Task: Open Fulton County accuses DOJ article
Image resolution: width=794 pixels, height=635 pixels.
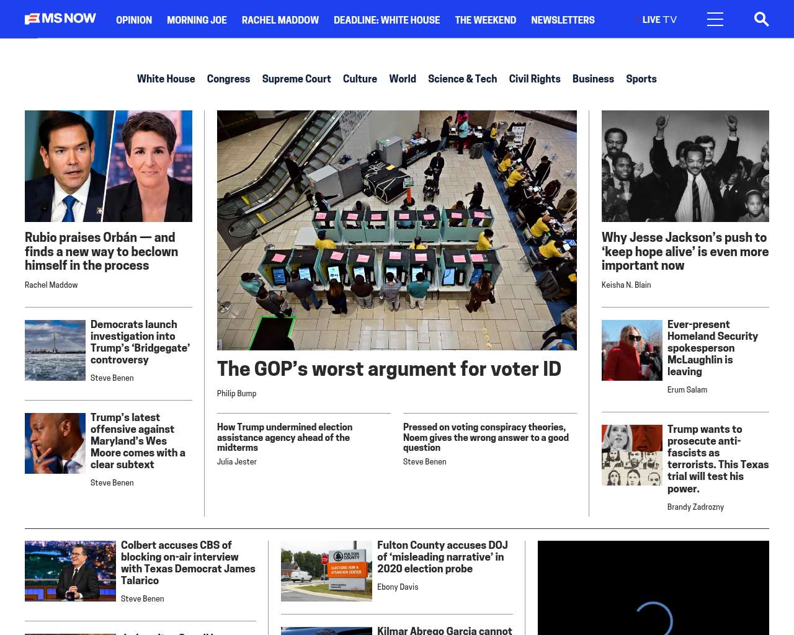Action: 442,557
